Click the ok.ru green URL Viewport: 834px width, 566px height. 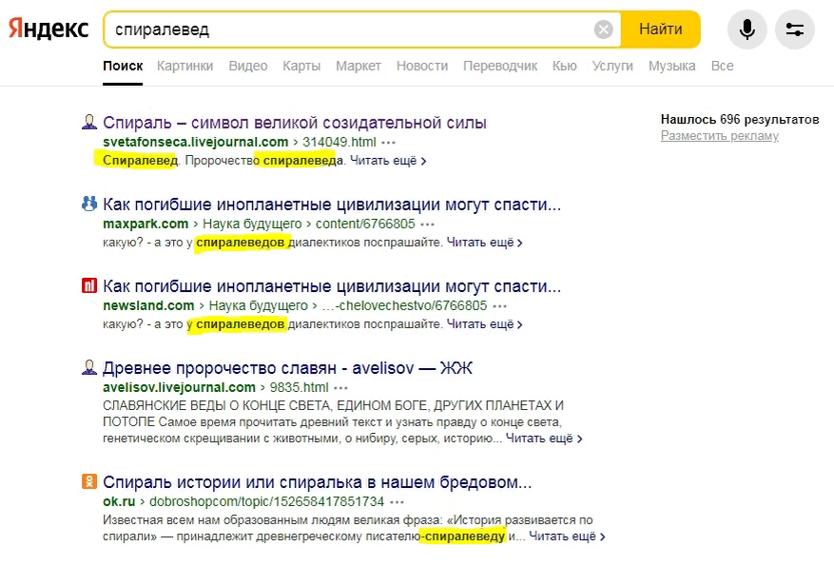coord(119,501)
